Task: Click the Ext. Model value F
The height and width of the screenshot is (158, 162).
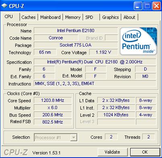Action: 96,76
